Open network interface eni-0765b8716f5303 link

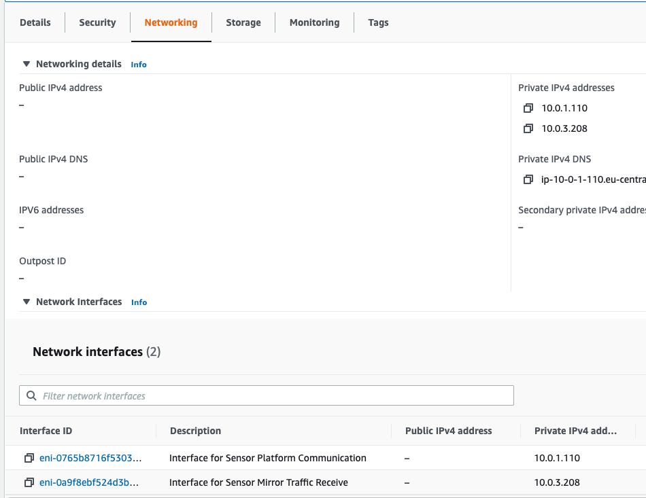click(90, 459)
